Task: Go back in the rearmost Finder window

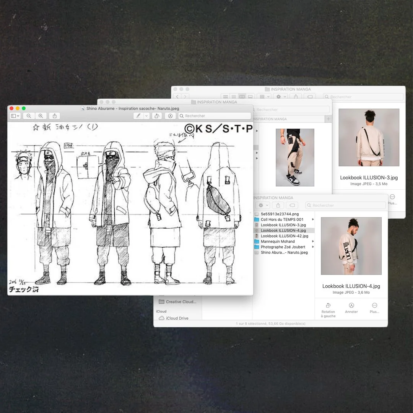Action: coord(177,97)
